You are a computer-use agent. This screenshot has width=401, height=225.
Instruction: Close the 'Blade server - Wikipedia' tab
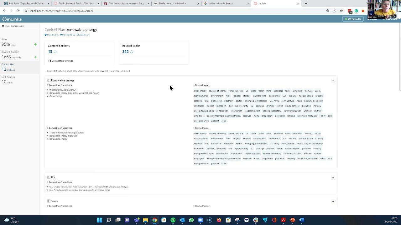pos(198,3)
